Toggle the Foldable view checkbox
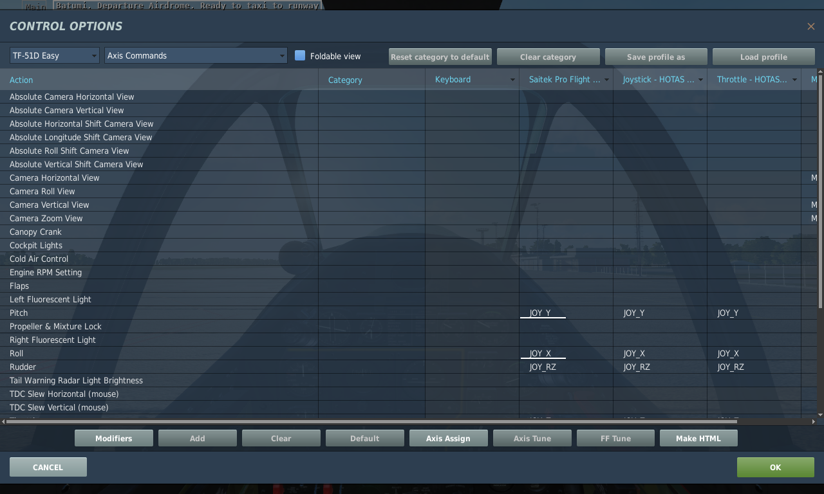 300,55
